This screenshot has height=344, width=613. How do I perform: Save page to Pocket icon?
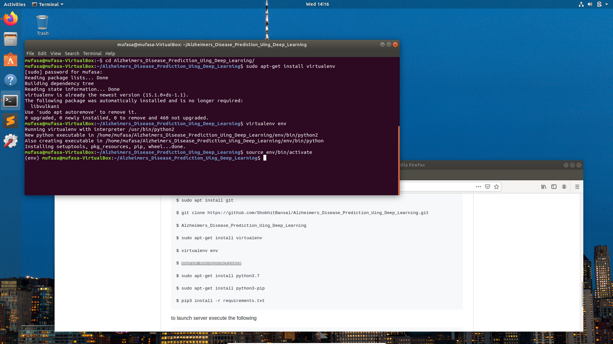(488, 187)
